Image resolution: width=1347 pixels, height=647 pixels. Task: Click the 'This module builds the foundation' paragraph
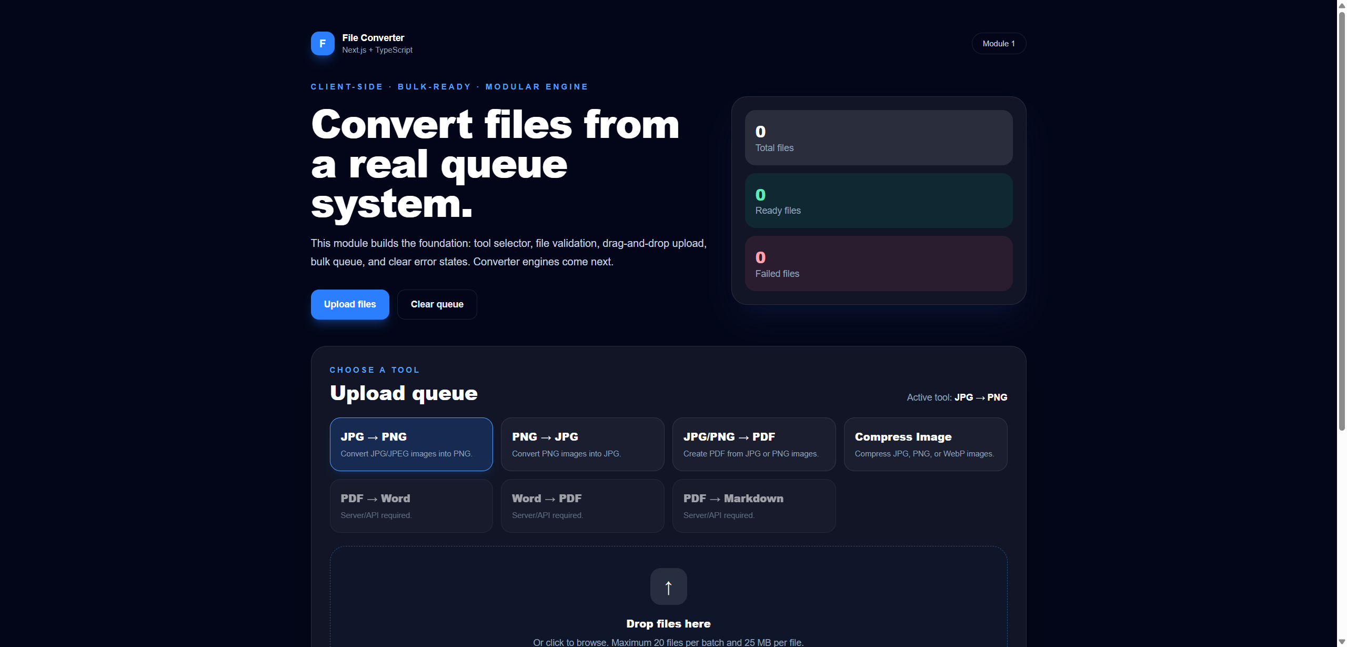[x=509, y=253]
